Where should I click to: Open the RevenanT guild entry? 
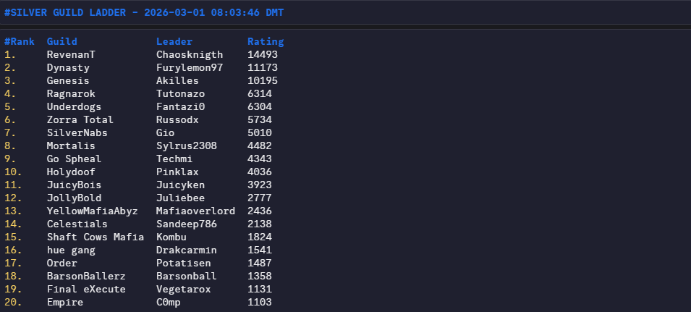click(x=71, y=54)
